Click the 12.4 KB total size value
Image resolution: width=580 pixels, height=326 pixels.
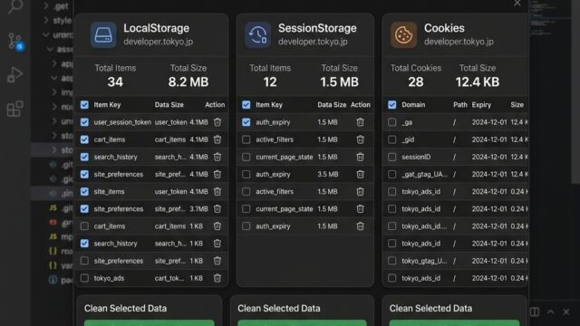click(x=478, y=81)
